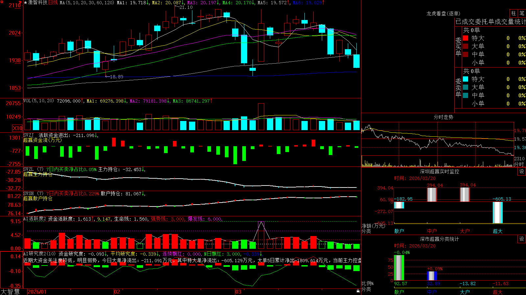Click the SVSH (7) indicator label
The height and width of the screenshot is (295, 526).
coord(33,194)
